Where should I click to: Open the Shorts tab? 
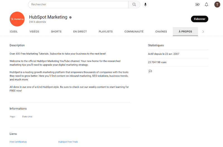tap(56, 32)
